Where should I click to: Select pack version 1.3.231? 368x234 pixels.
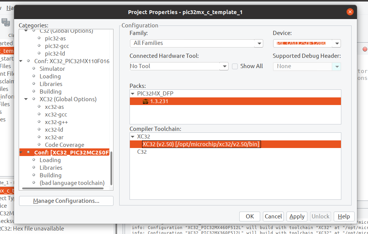(235, 101)
